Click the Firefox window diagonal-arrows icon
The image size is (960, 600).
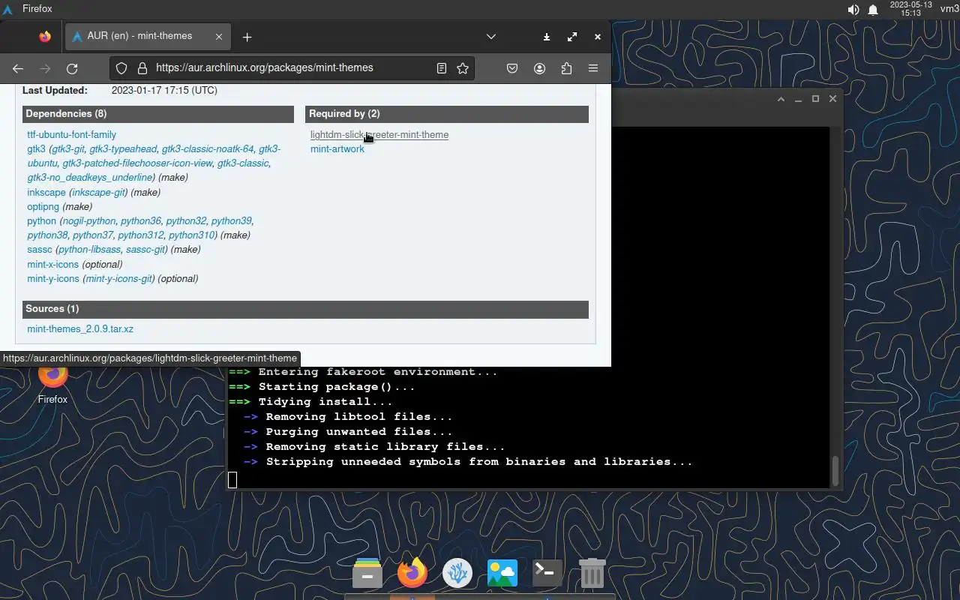(572, 37)
